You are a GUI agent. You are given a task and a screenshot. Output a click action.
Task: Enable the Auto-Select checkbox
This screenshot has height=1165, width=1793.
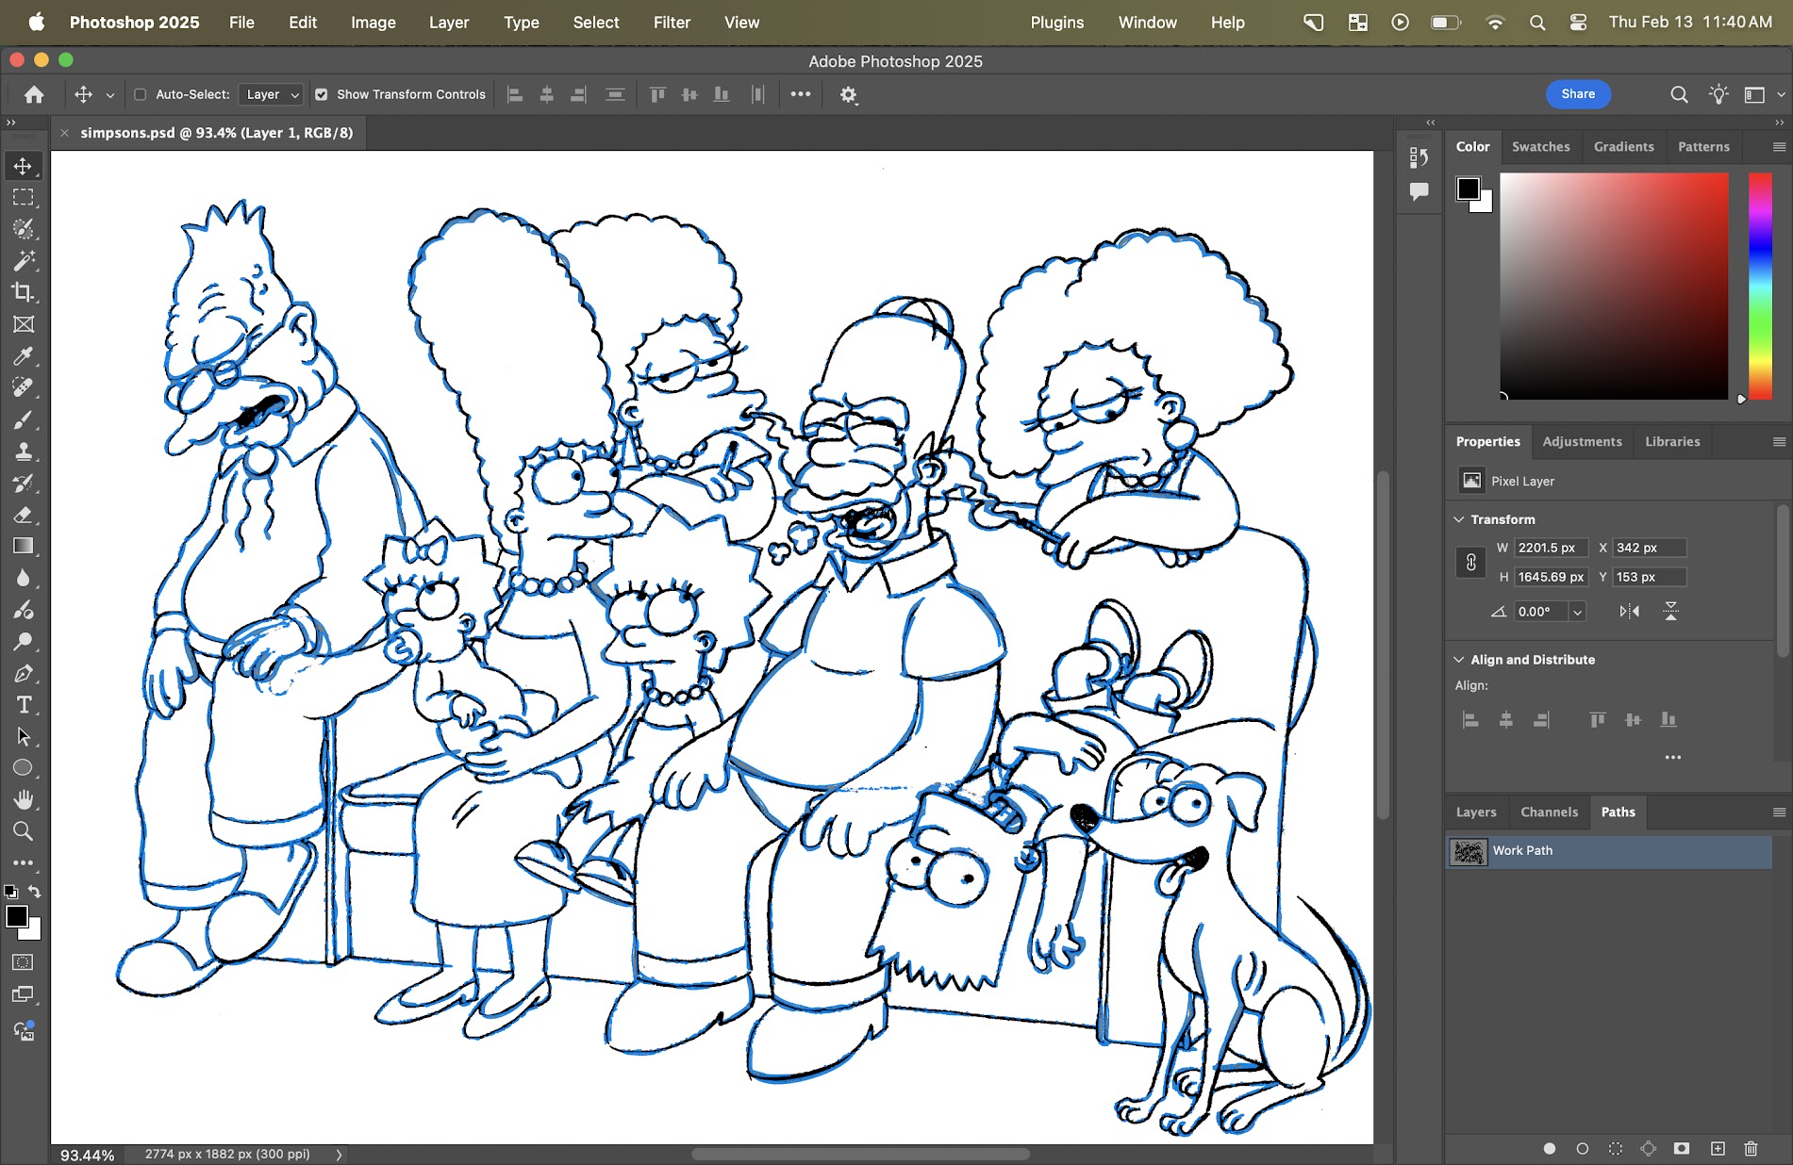[x=141, y=94]
